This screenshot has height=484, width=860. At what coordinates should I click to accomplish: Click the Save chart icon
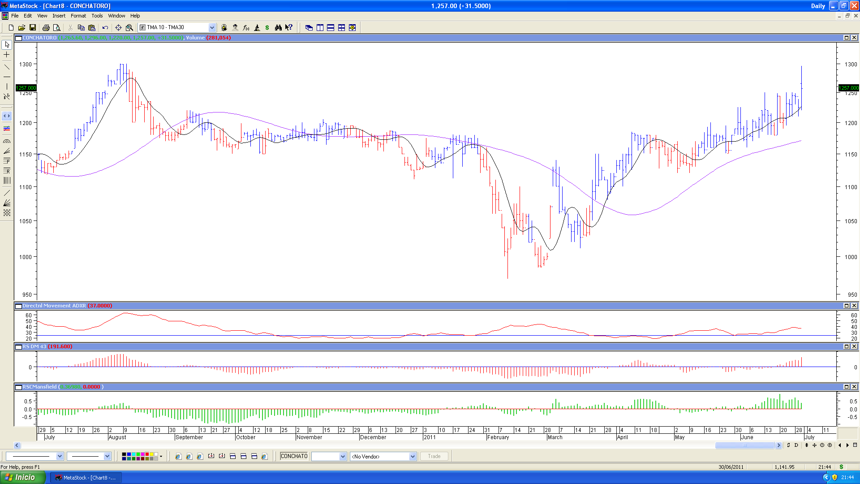(32, 28)
